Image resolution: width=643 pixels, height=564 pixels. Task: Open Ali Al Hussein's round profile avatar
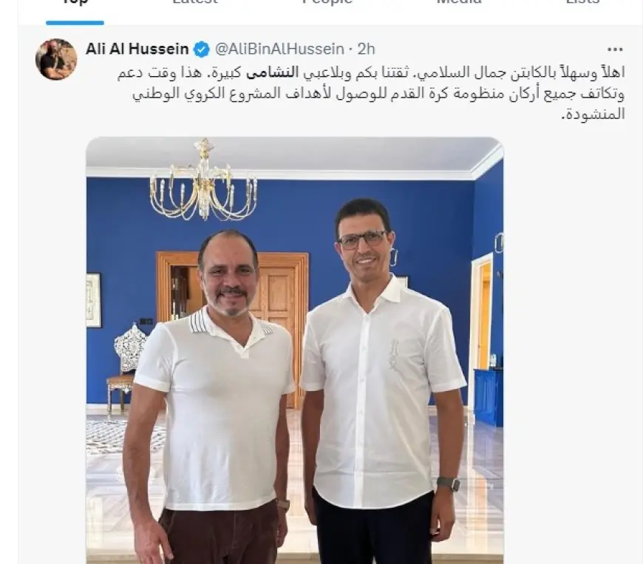[x=56, y=59]
